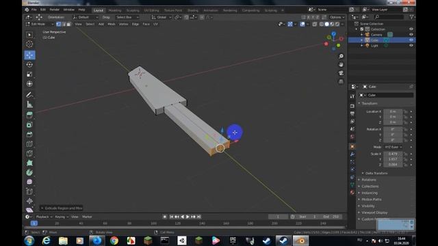Switch to the Sculpting workspace tab
This screenshot has width=438, height=246.
tap(133, 10)
